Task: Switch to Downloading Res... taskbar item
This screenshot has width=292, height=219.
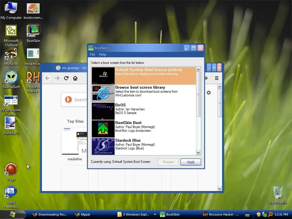Action: 50,214
